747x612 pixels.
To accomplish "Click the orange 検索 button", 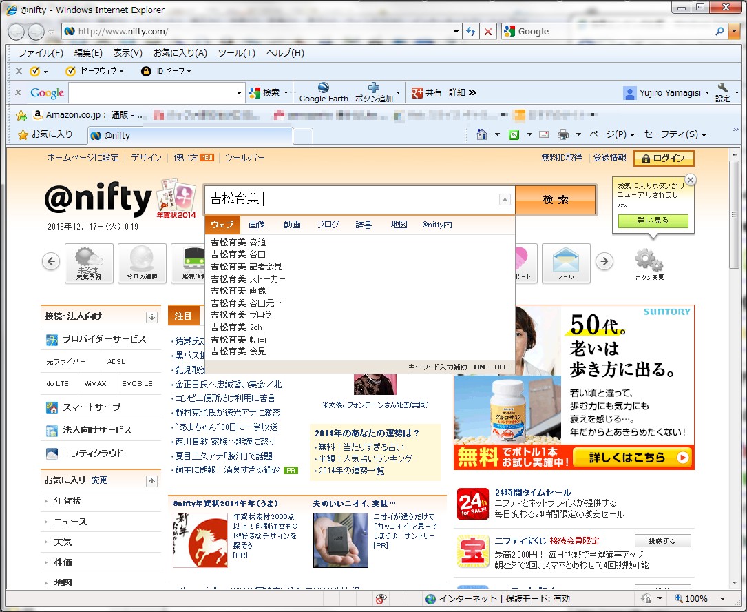I will [556, 199].
